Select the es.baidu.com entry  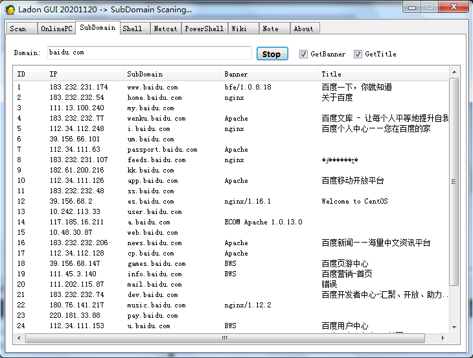(231, 201)
